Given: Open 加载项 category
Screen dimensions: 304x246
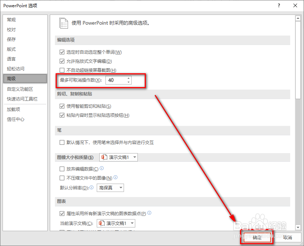Looking at the screenshot, I should tap(25, 110).
